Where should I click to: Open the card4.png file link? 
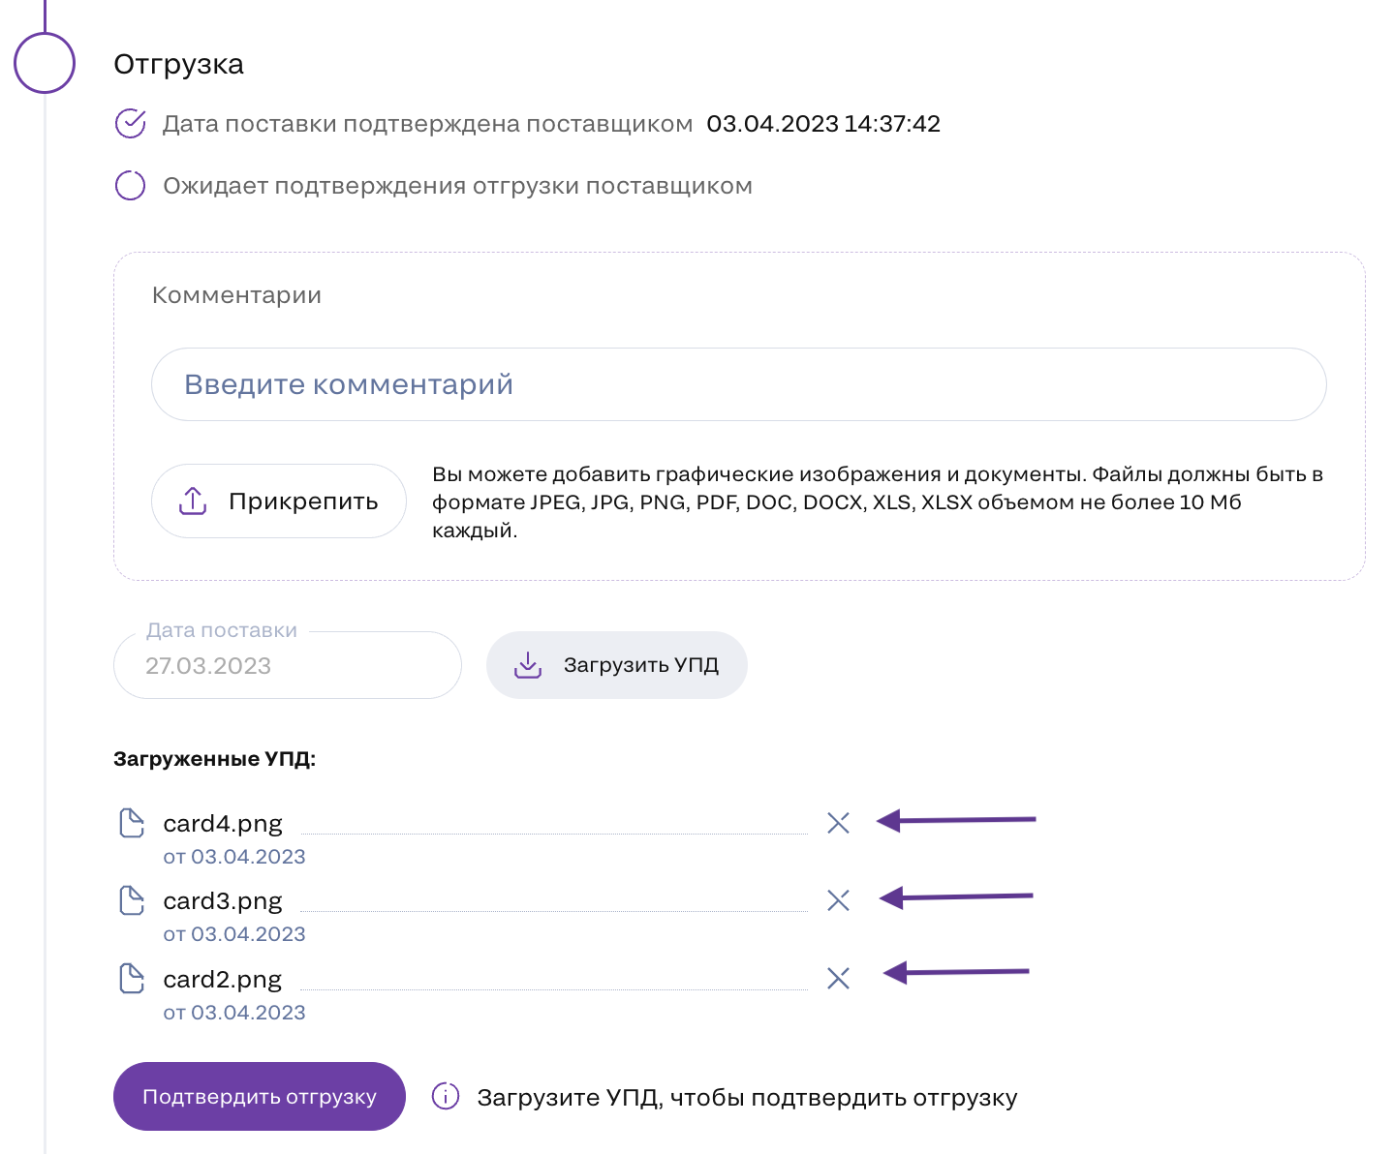(223, 824)
